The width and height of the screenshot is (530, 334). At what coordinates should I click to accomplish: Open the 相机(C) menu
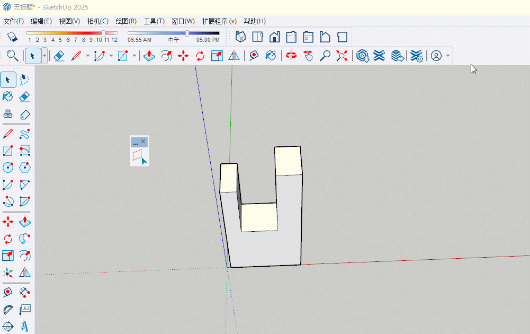(97, 21)
